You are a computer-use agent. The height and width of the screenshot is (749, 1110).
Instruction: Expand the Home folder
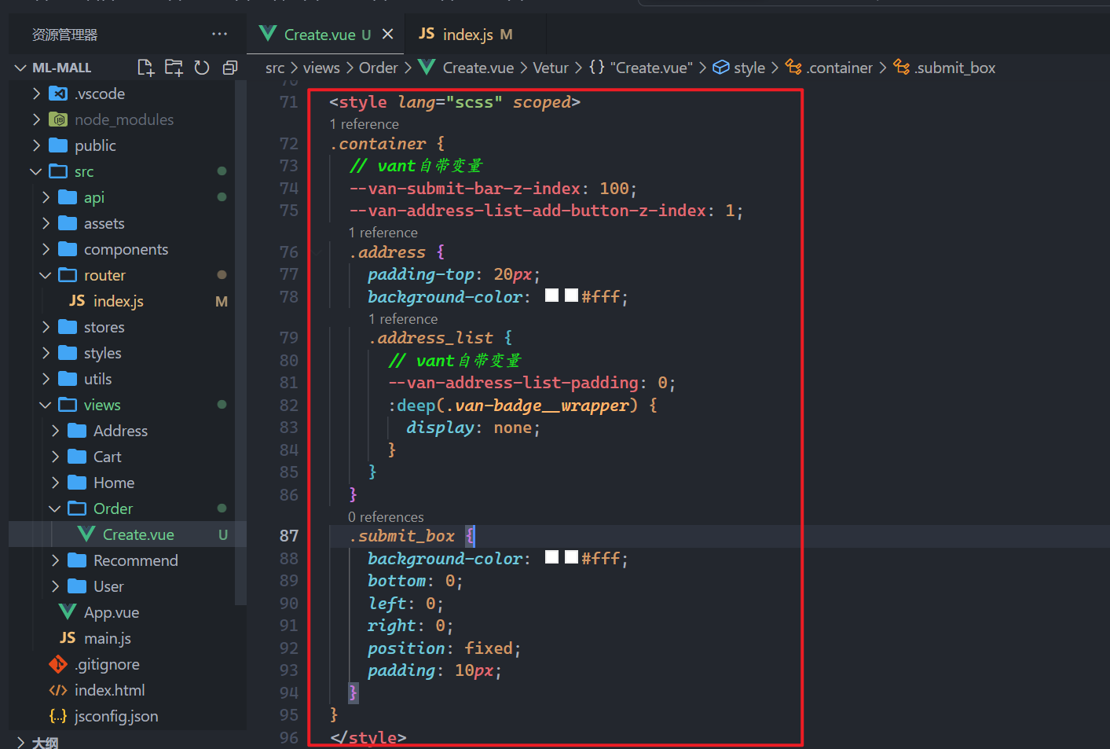pos(56,483)
